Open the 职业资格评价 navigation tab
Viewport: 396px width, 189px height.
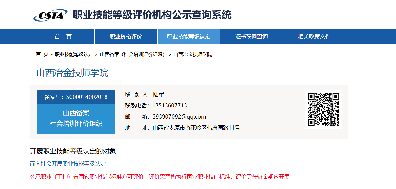coord(126,37)
